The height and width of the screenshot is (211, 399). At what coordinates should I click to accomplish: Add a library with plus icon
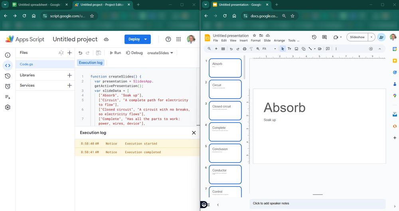69,75
